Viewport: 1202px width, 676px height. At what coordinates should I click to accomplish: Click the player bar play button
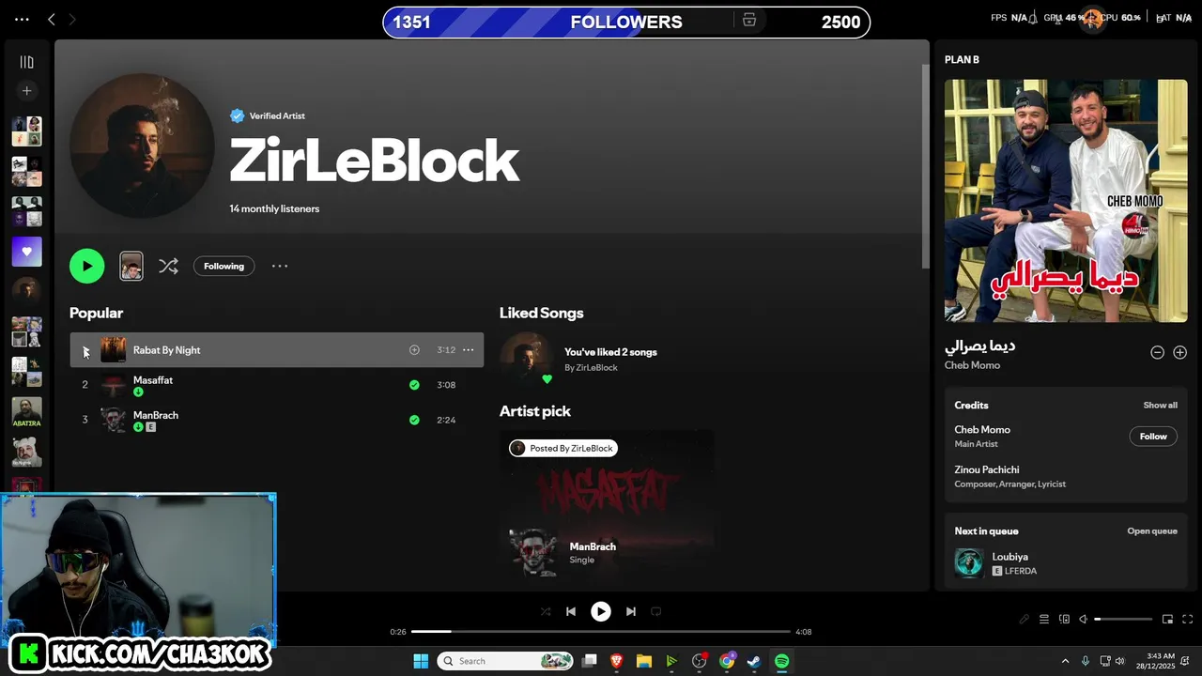601,611
